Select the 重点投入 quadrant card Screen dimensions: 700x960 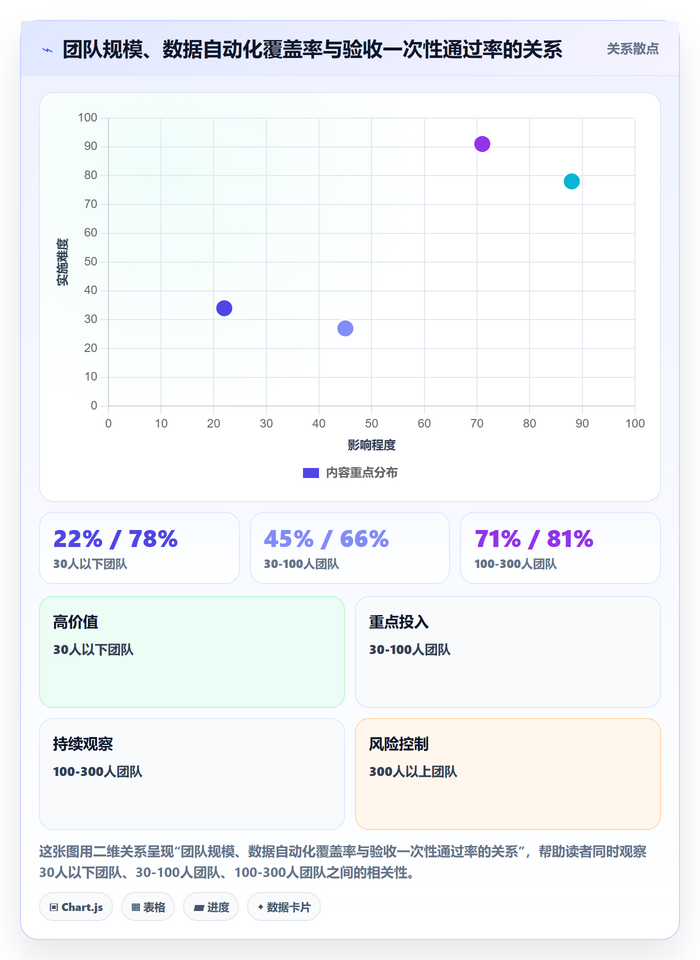pyautogui.click(x=508, y=652)
